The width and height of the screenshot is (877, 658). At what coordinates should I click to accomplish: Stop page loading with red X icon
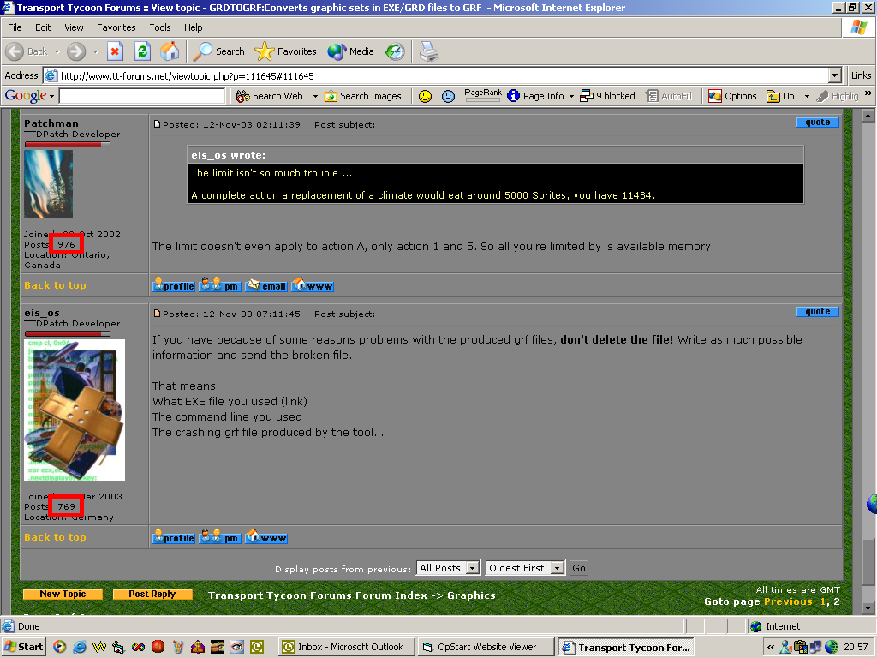pyautogui.click(x=115, y=51)
